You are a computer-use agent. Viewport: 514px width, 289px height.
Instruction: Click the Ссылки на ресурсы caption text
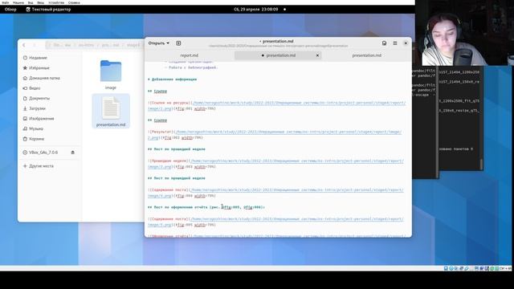pyautogui.click(x=169, y=103)
